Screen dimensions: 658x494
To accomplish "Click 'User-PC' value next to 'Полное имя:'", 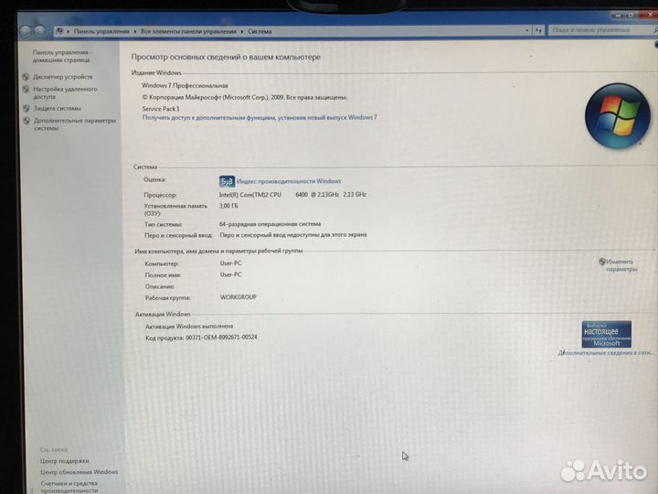I will [x=230, y=274].
